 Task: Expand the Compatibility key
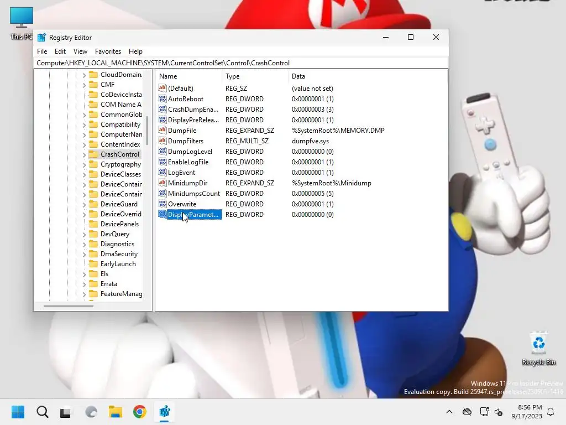[84, 125]
